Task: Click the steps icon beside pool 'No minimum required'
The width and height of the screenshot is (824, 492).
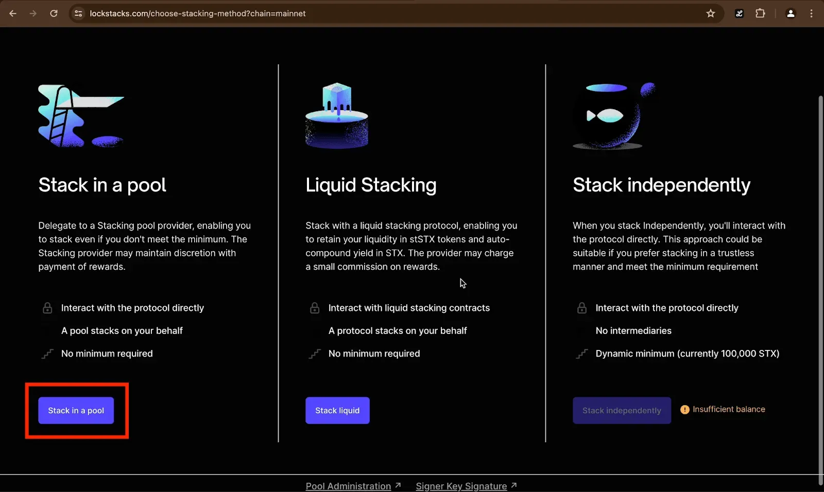Action: (47, 354)
